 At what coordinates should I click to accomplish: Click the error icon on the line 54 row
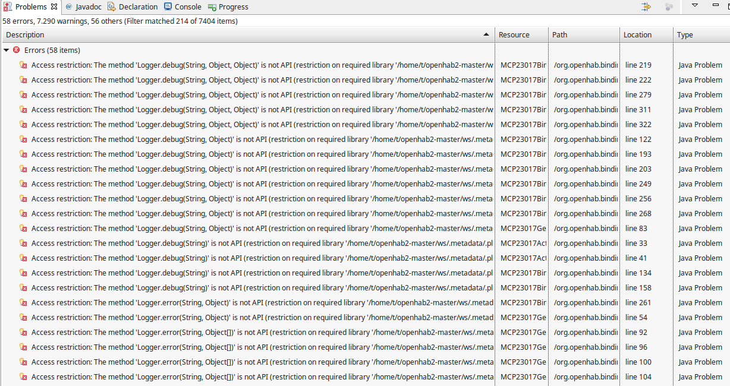pyautogui.click(x=23, y=317)
